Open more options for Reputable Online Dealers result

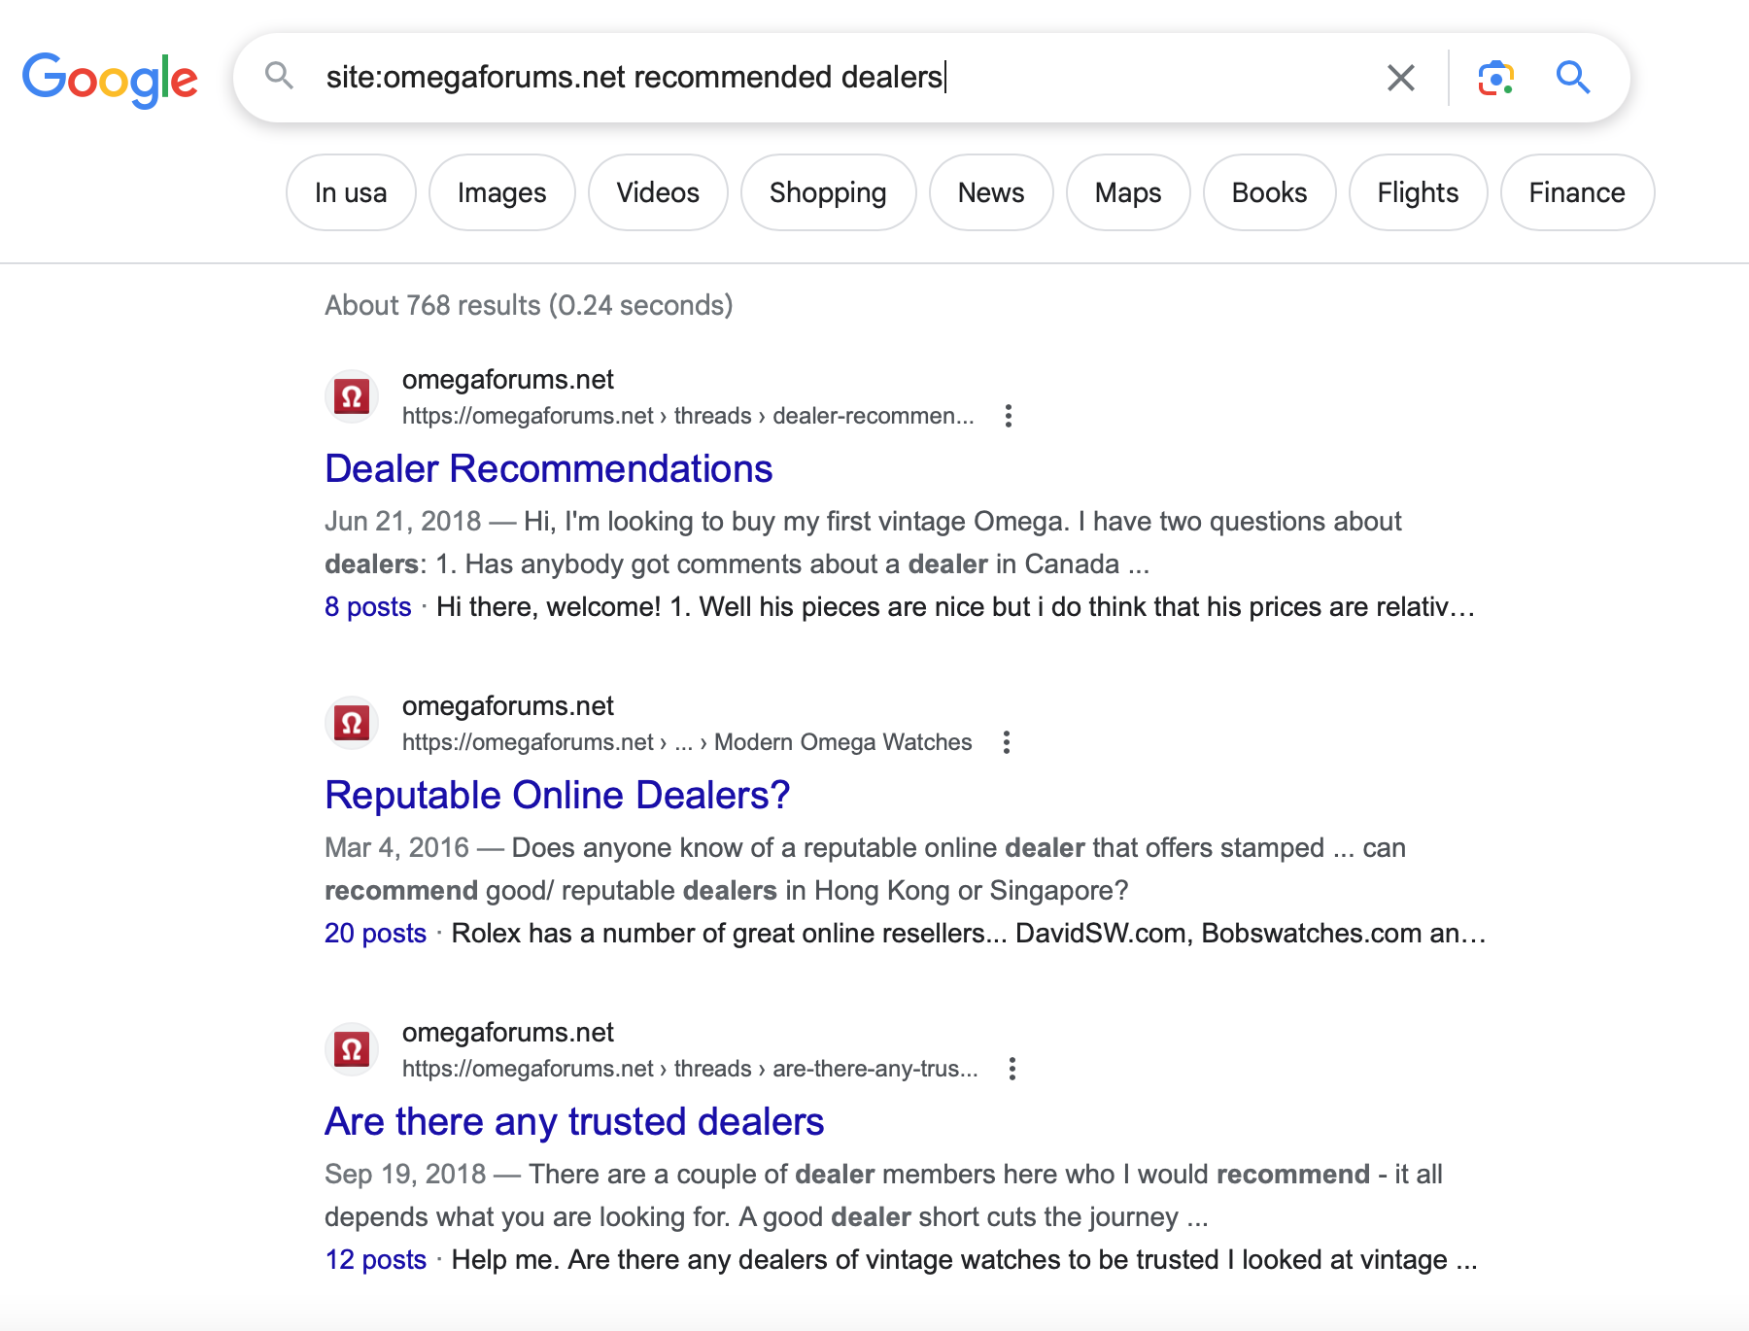pyautogui.click(x=1007, y=742)
